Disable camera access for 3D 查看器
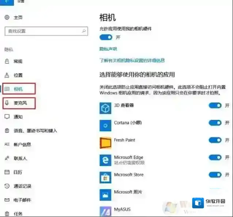 coord(215,106)
